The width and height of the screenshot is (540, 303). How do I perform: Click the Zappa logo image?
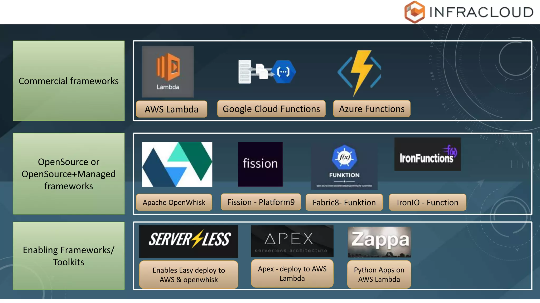(x=379, y=242)
